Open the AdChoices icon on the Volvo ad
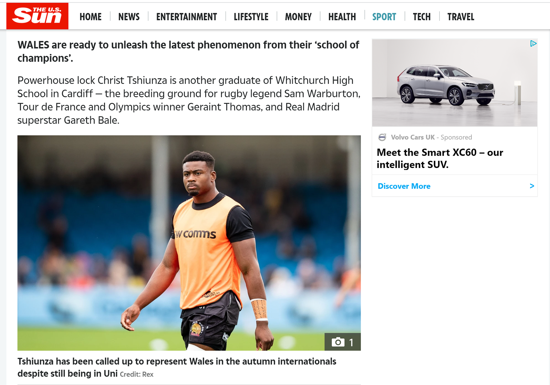 coord(533,44)
